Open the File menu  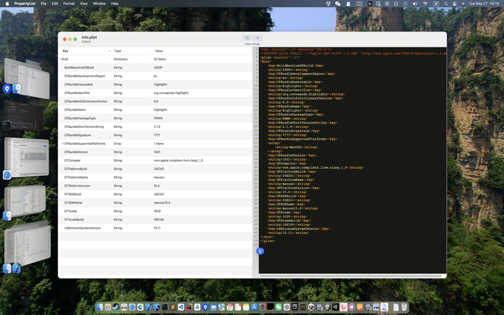43,4
